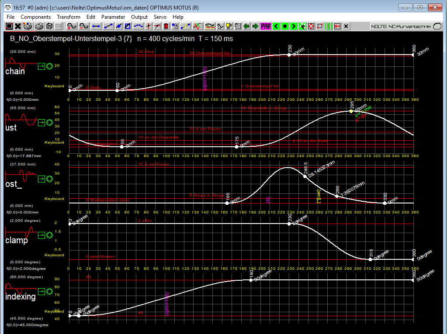Image resolution: width=447 pixels, height=334 pixels.
Task: Click the Keyboard label in ust panel
Action: 54,142
